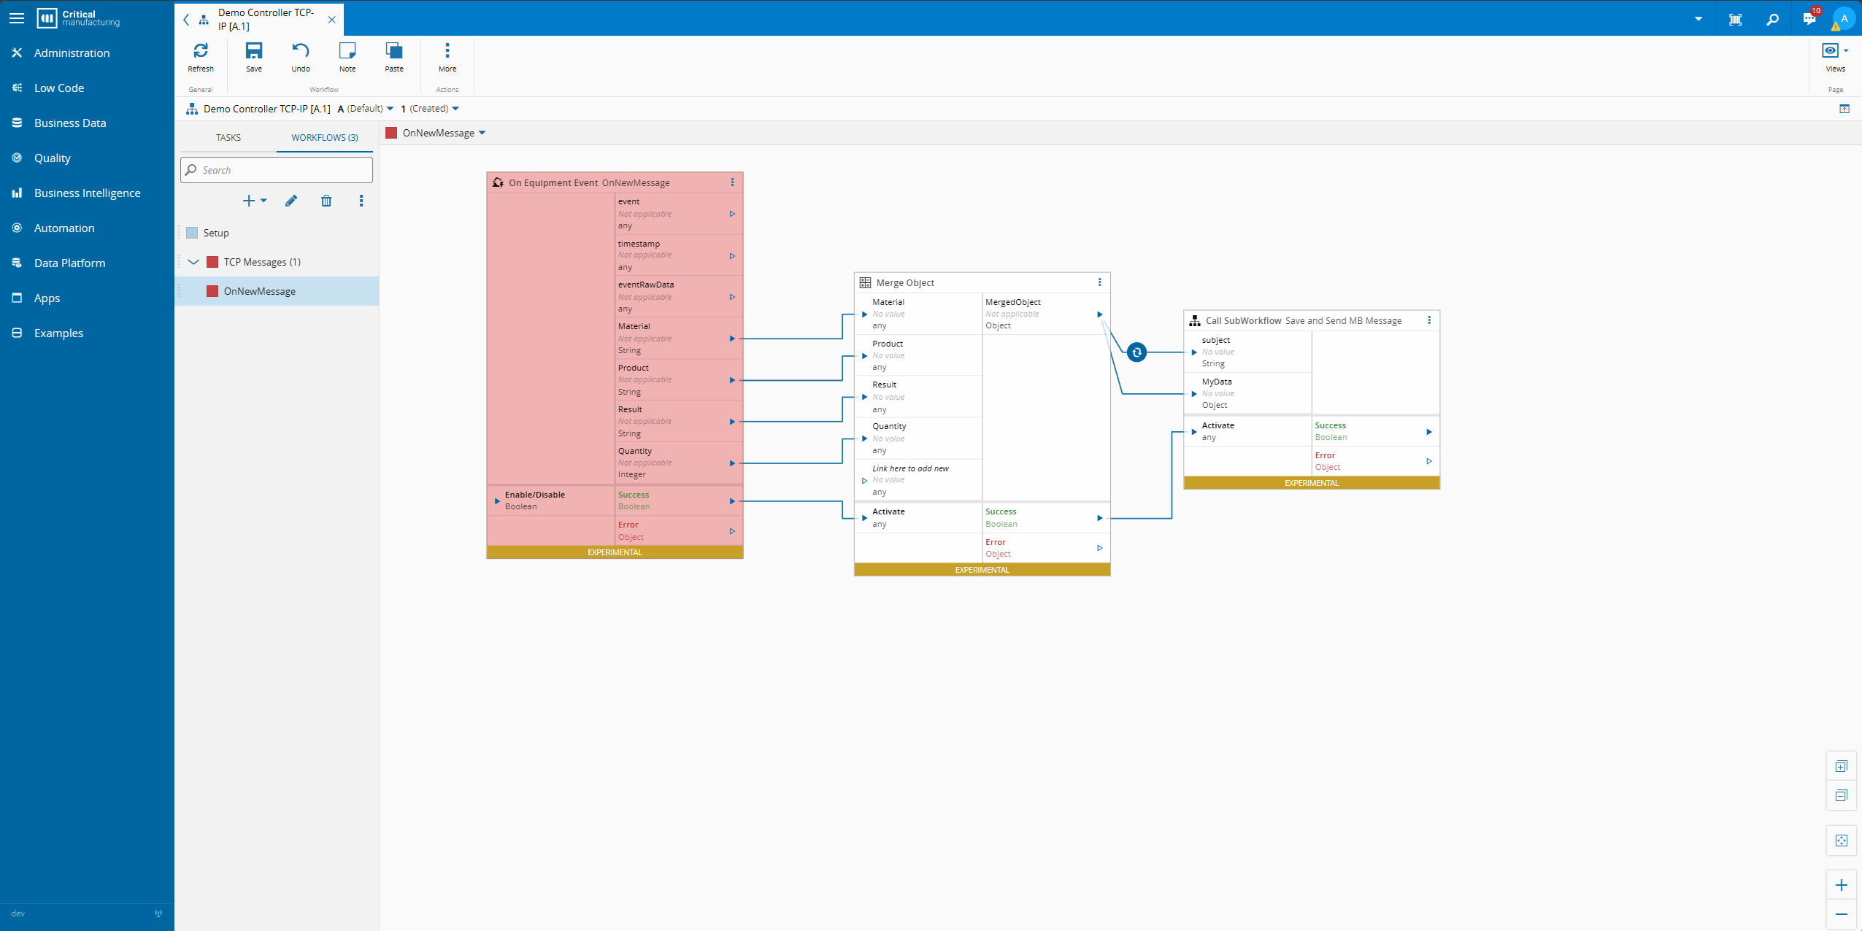The height and width of the screenshot is (931, 1862).
Task: Fit workflow to screen
Action: pos(1841,841)
